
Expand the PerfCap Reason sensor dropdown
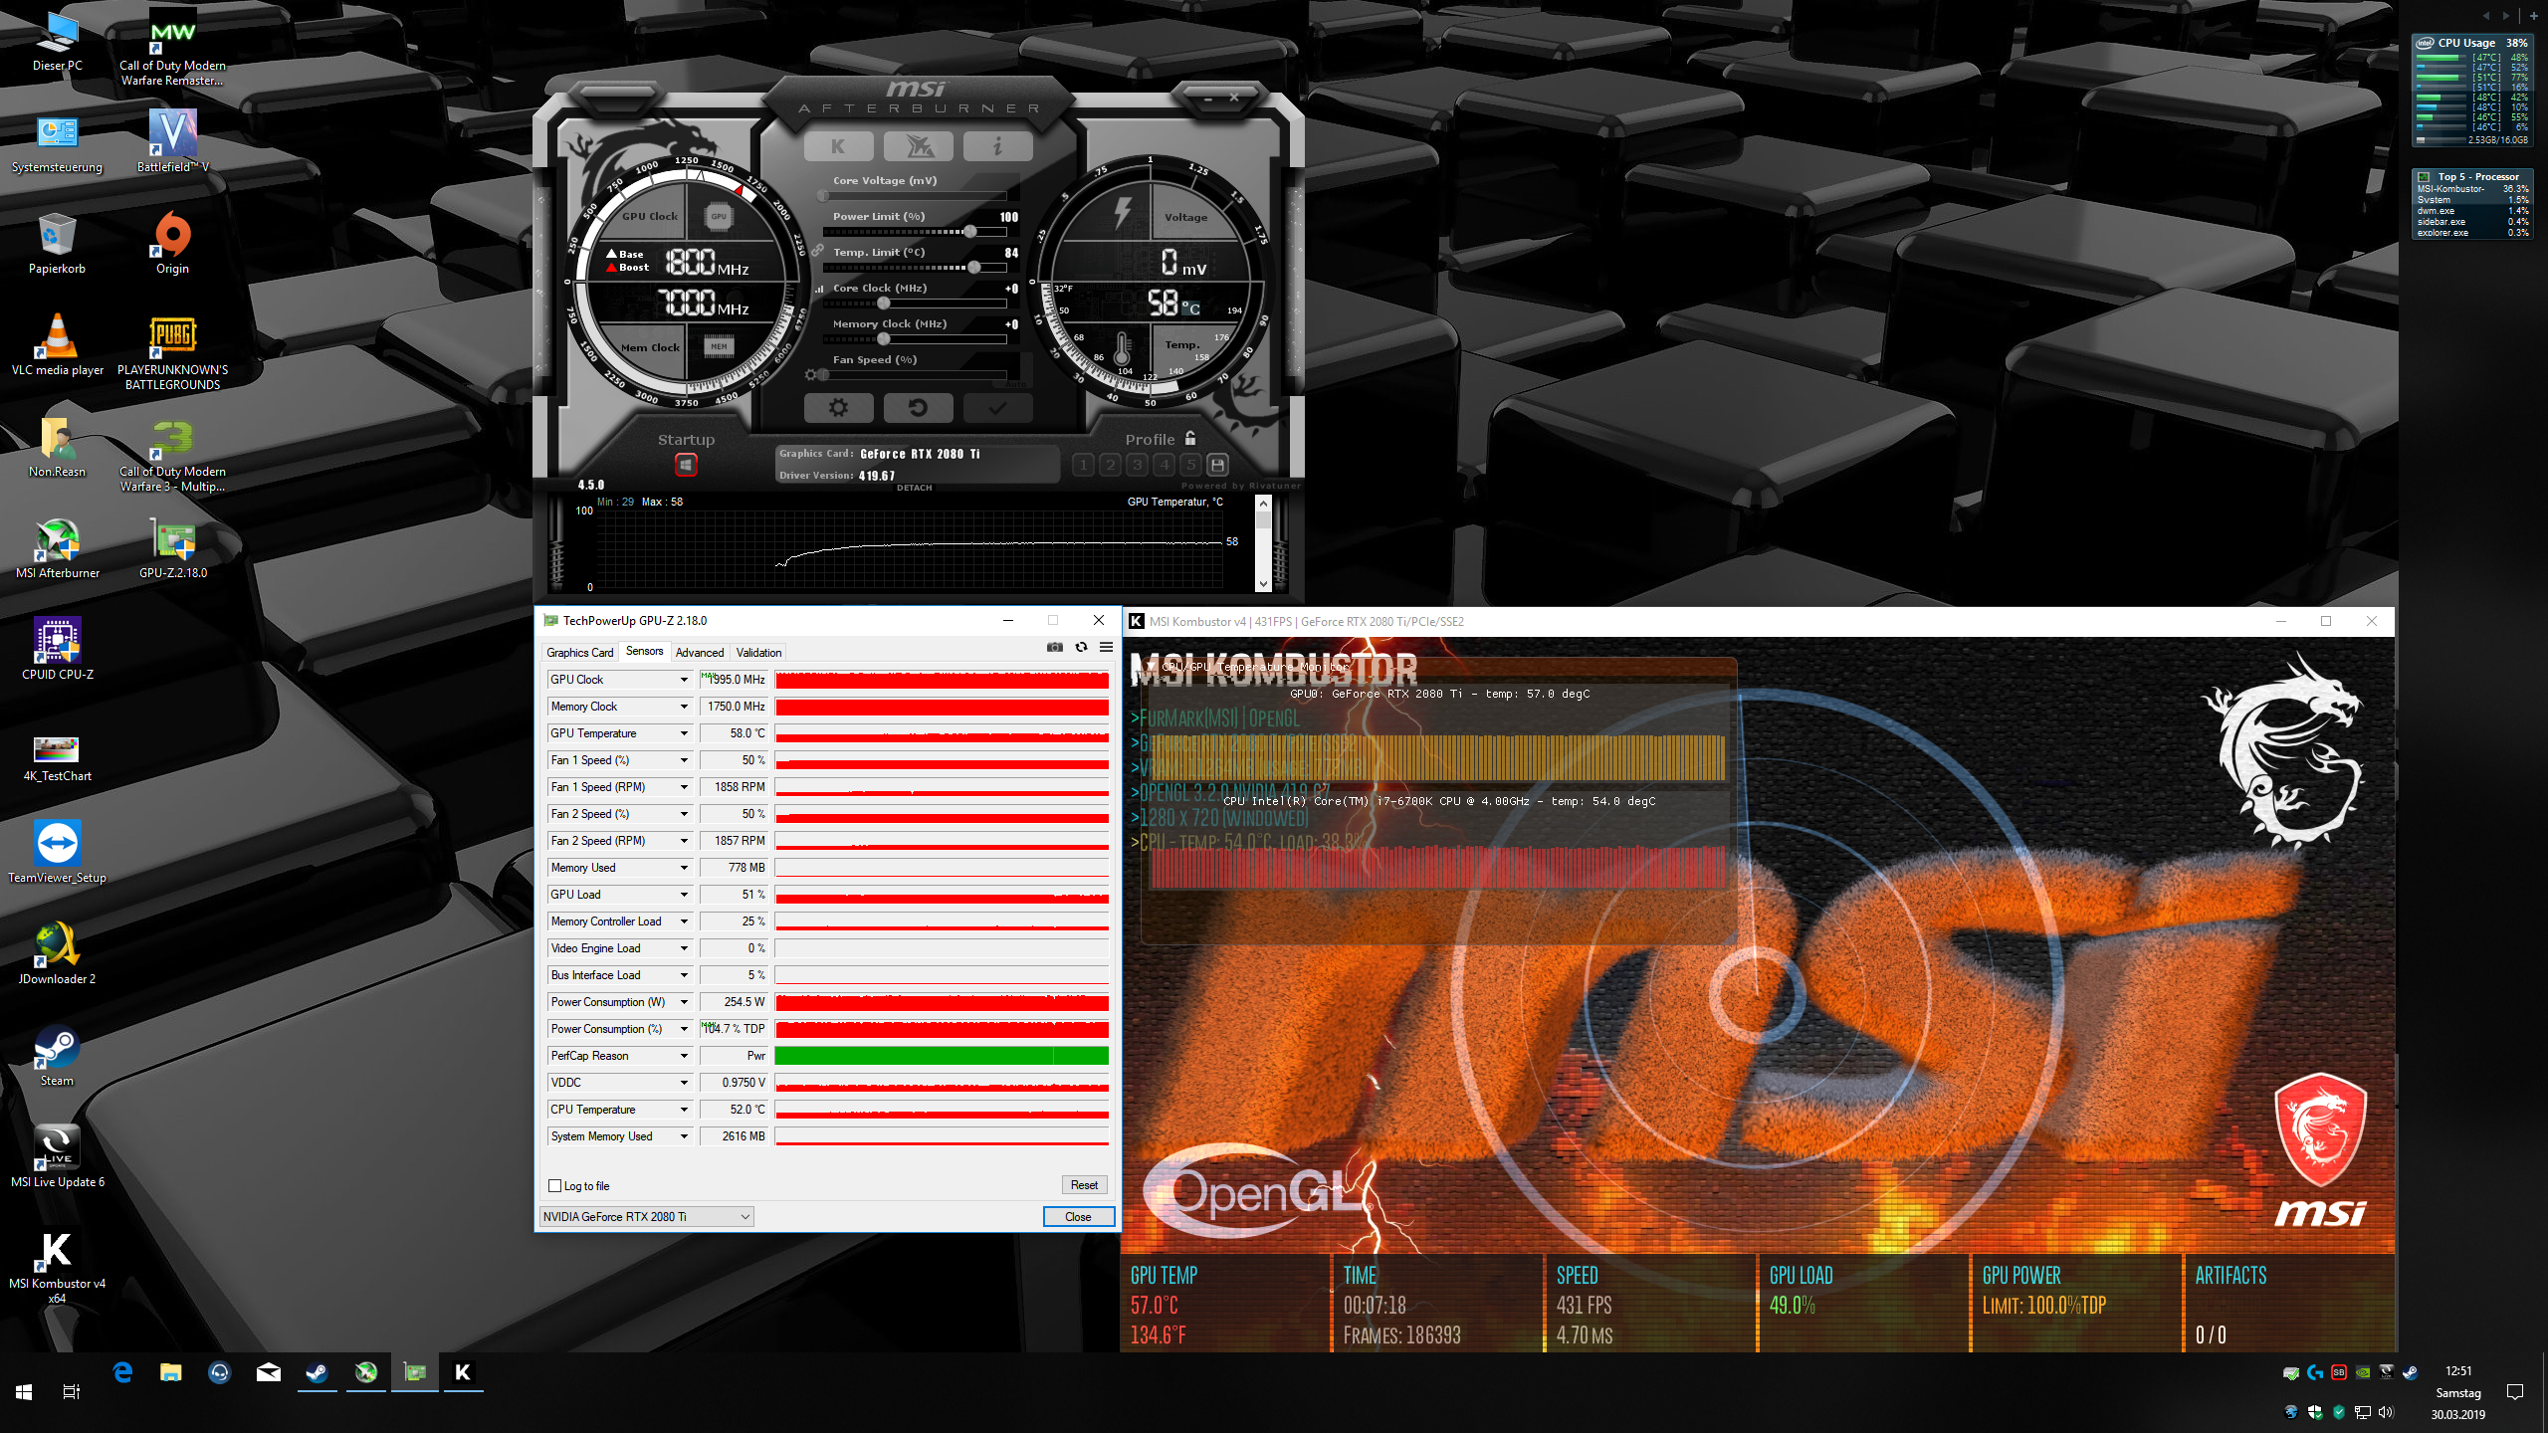[684, 1056]
